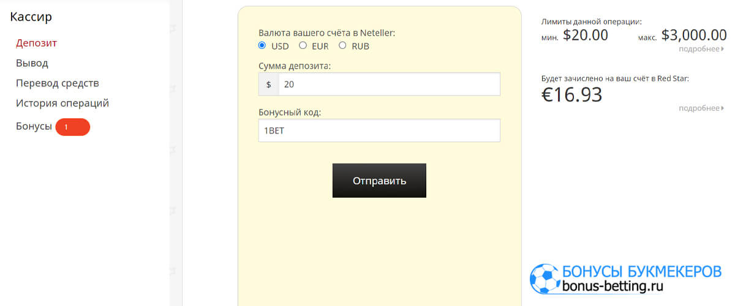The height and width of the screenshot is (306, 735).
Task: Open the Бонусы section
Action: [x=34, y=127]
